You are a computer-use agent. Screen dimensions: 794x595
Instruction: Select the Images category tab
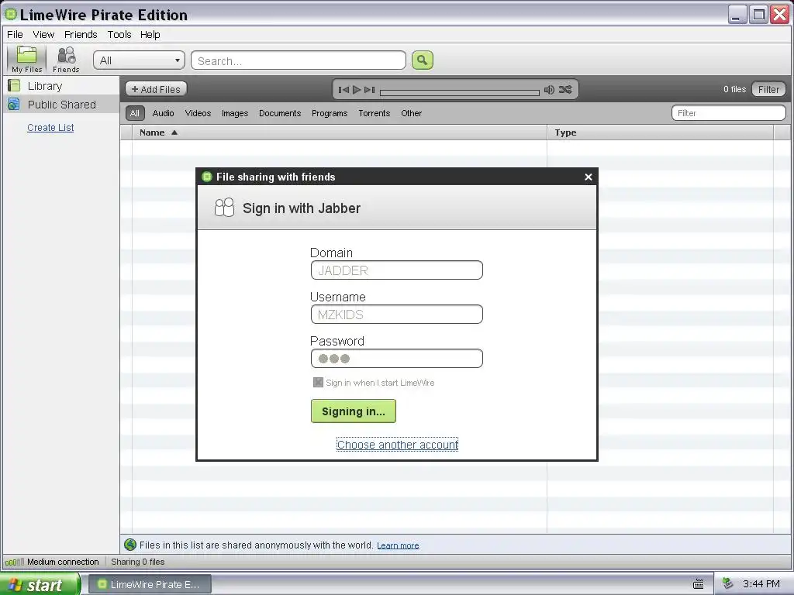coord(235,113)
